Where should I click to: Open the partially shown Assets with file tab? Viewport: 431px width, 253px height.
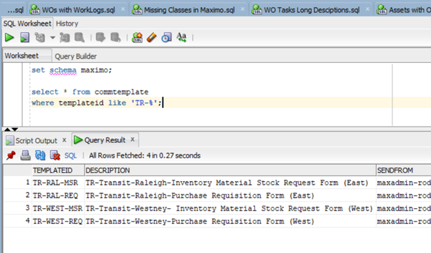(x=404, y=10)
